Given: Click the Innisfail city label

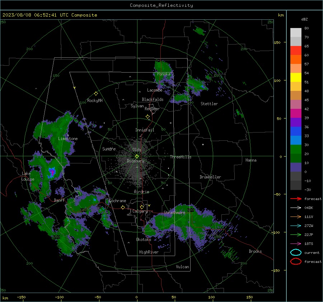Looking at the screenshot, I should point(145,130).
